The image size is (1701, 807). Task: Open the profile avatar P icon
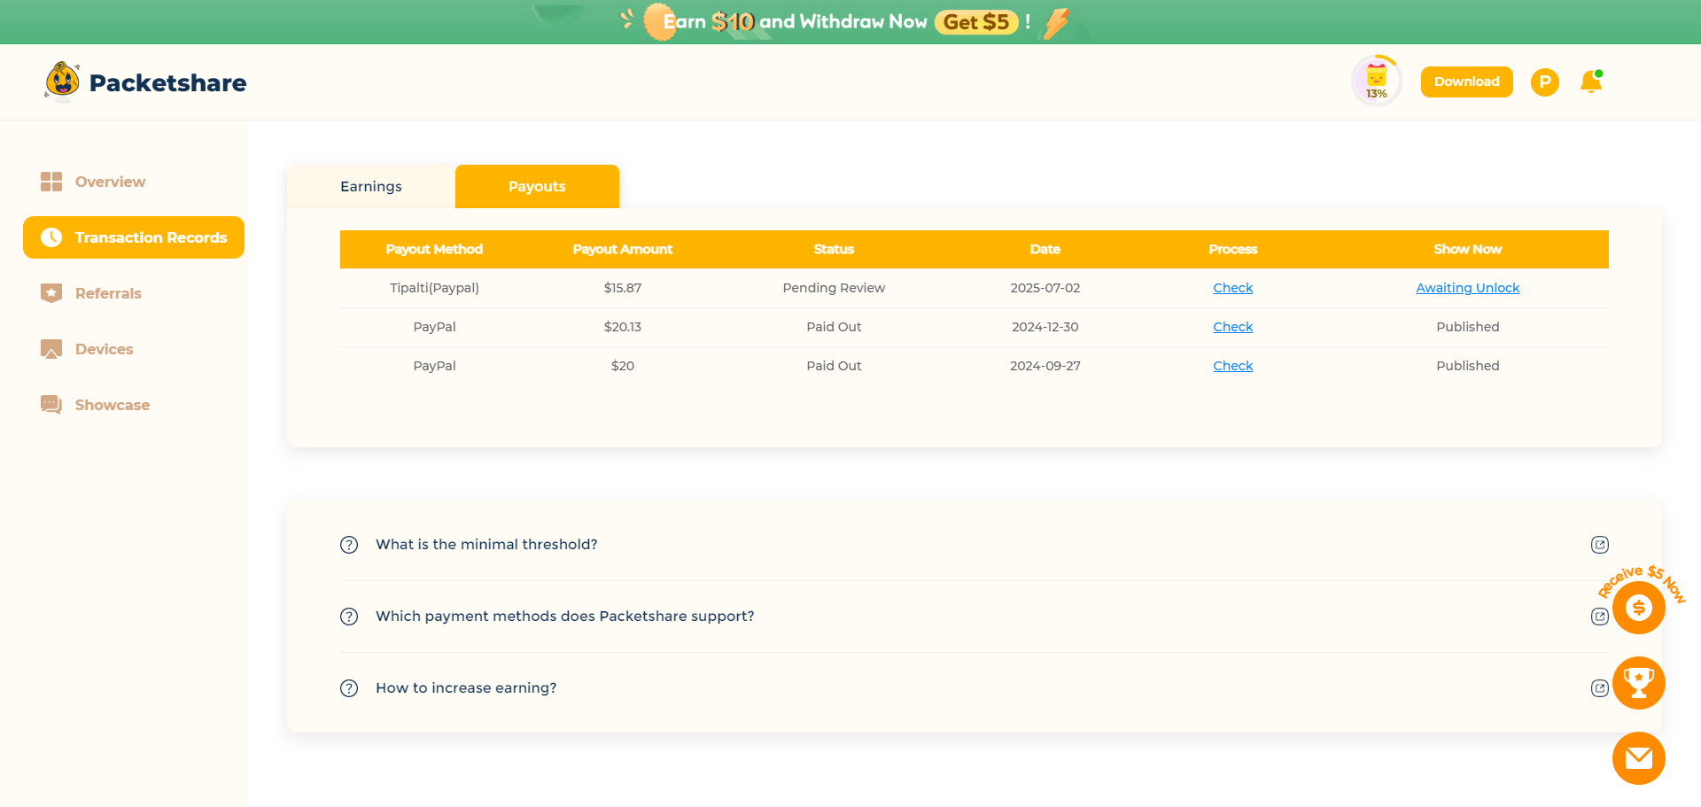(x=1544, y=82)
